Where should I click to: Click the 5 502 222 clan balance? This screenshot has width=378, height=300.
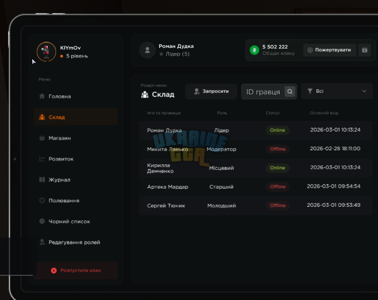(275, 47)
